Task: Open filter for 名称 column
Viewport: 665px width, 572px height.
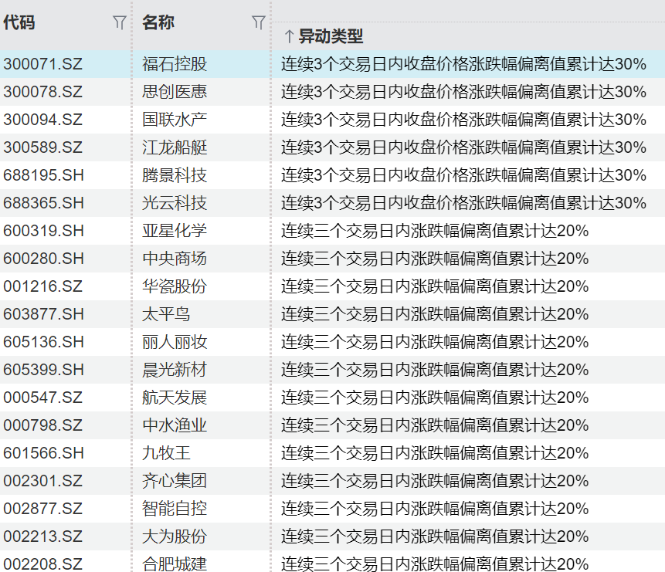Action: click(258, 23)
